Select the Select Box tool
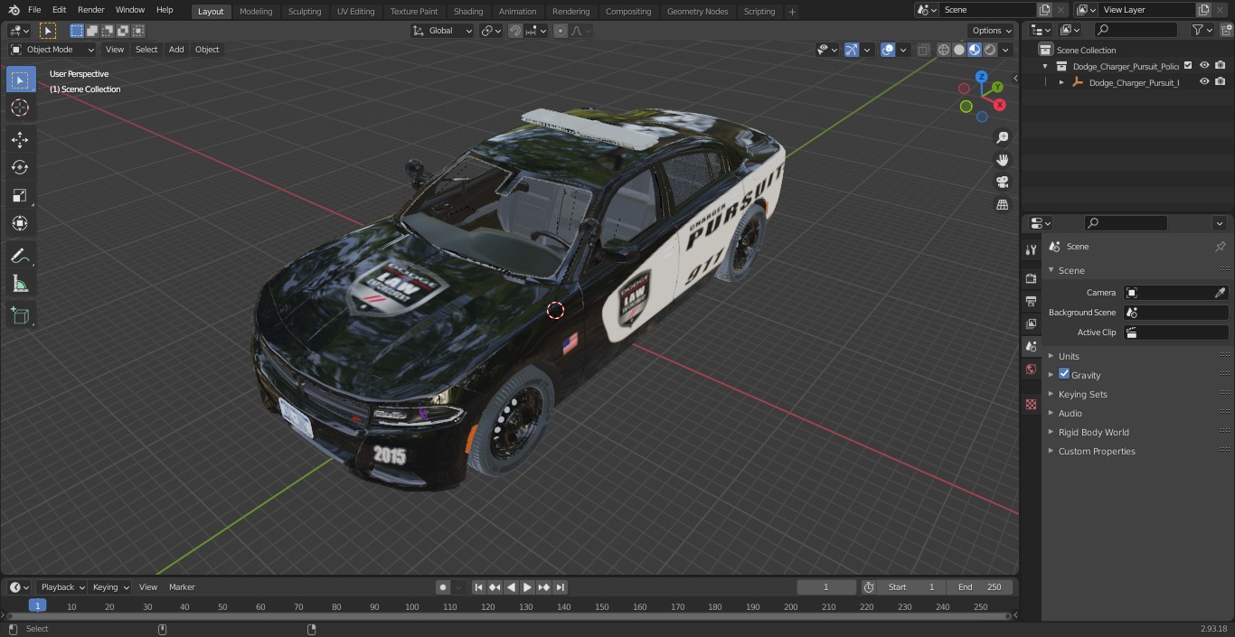 pyautogui.click(x=20, y=80)
